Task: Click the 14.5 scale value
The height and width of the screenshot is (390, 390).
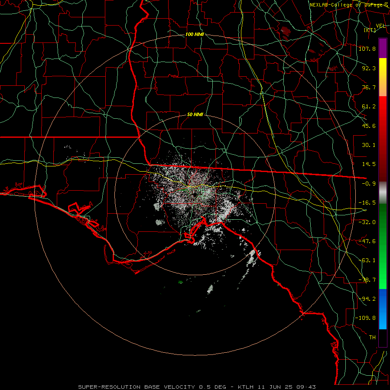Action: (369, 164)
